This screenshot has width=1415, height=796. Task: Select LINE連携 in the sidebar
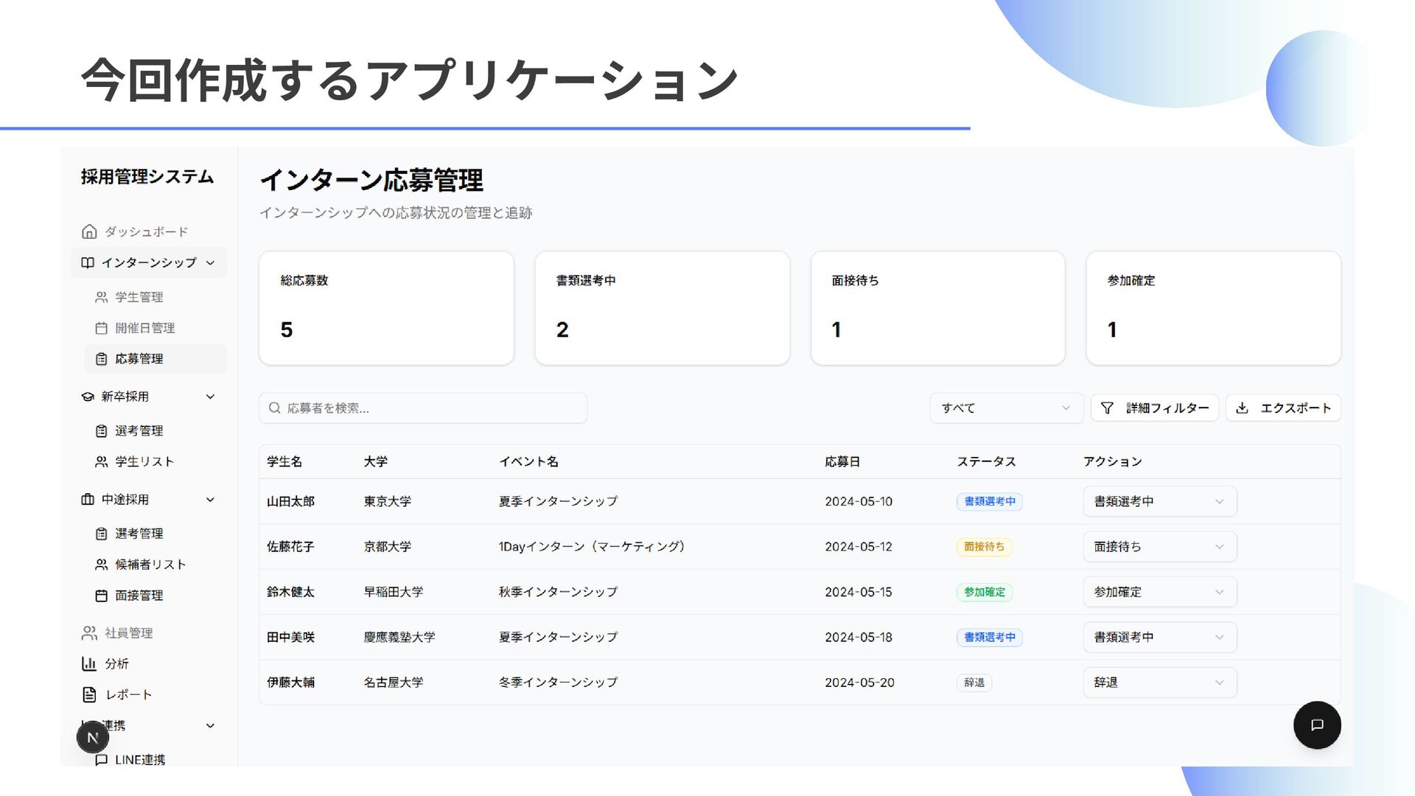click(x=139, y=759)
